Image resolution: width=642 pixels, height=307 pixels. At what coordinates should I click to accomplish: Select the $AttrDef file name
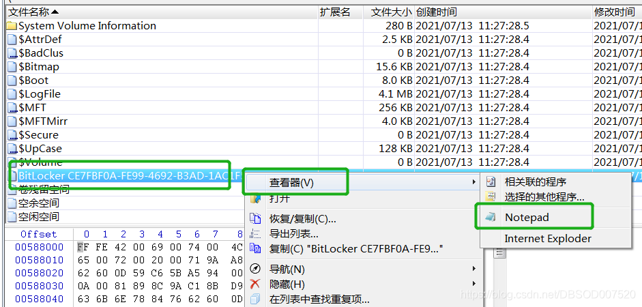pos(40,40)
